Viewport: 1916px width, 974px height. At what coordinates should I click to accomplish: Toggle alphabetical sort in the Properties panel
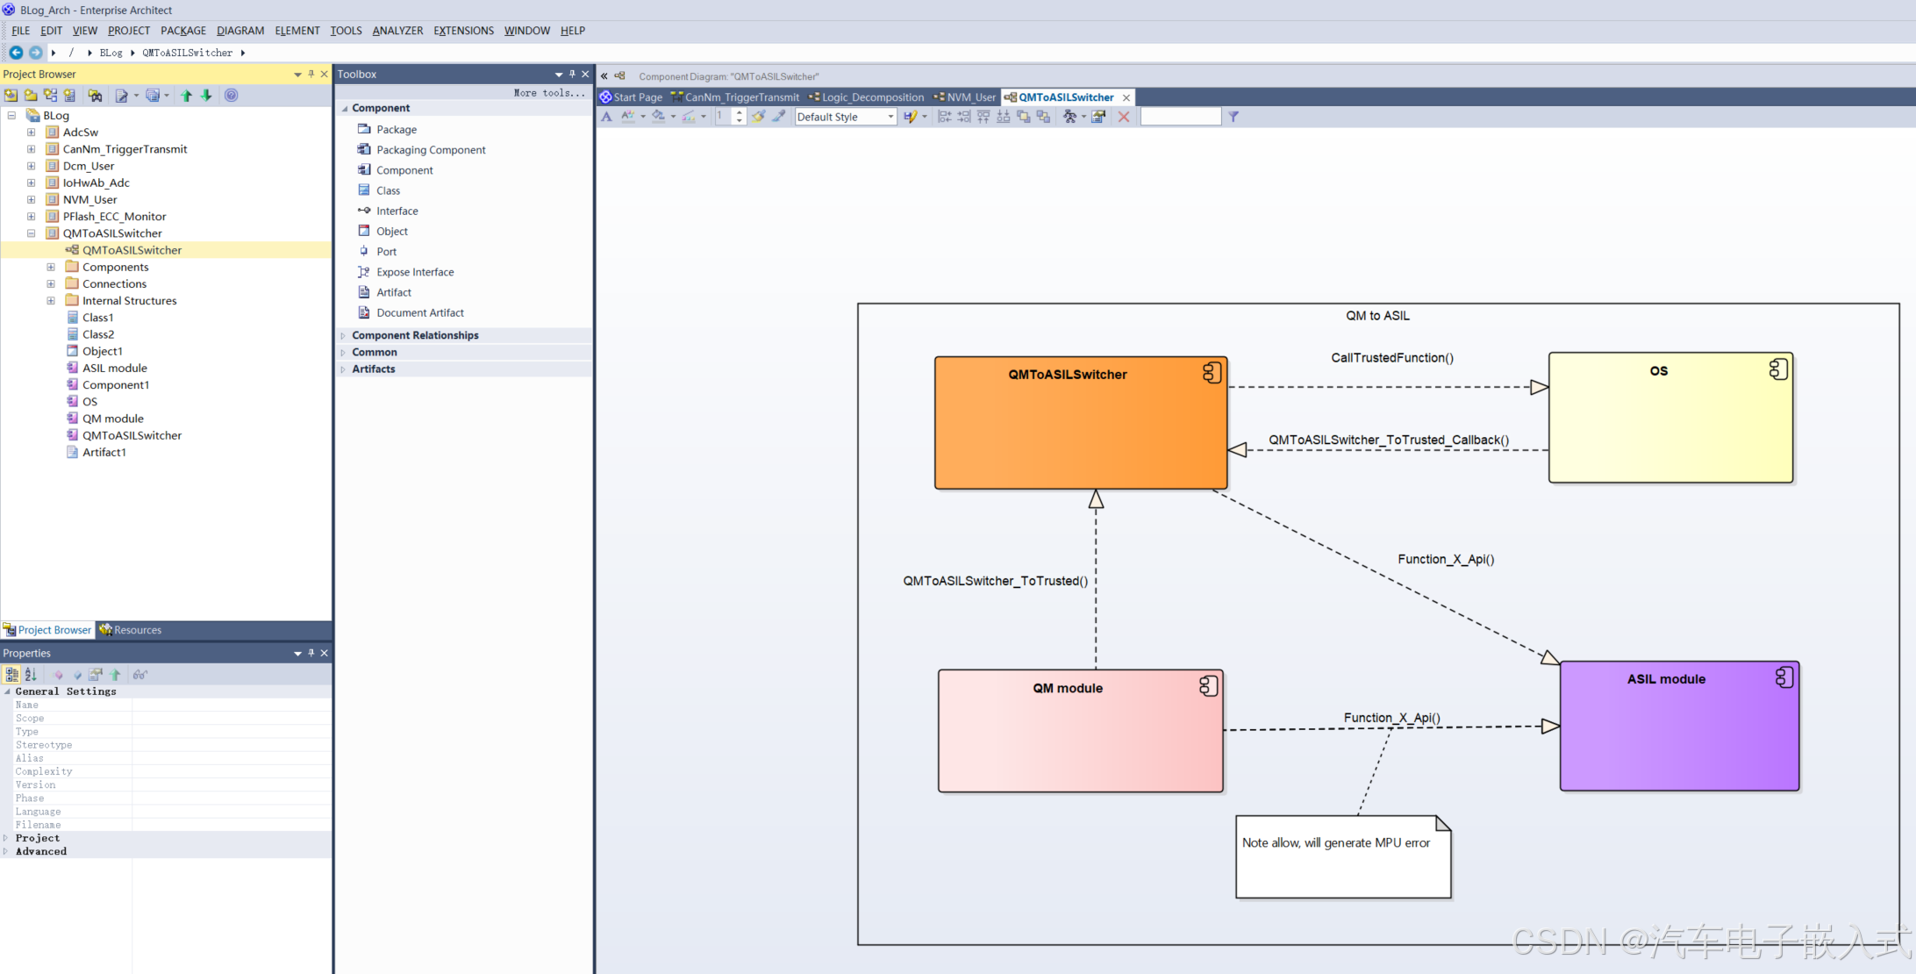[31, 675]
